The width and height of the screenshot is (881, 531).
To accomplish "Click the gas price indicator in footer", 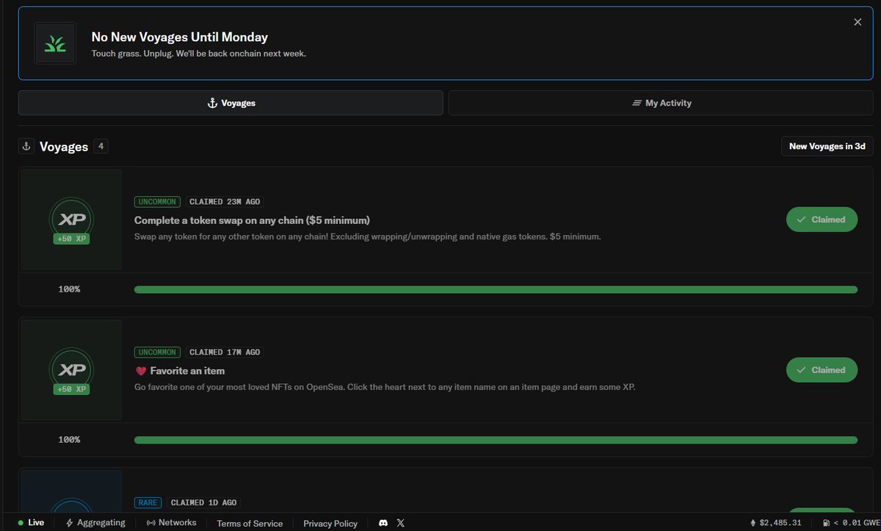I will click(852, 523).
